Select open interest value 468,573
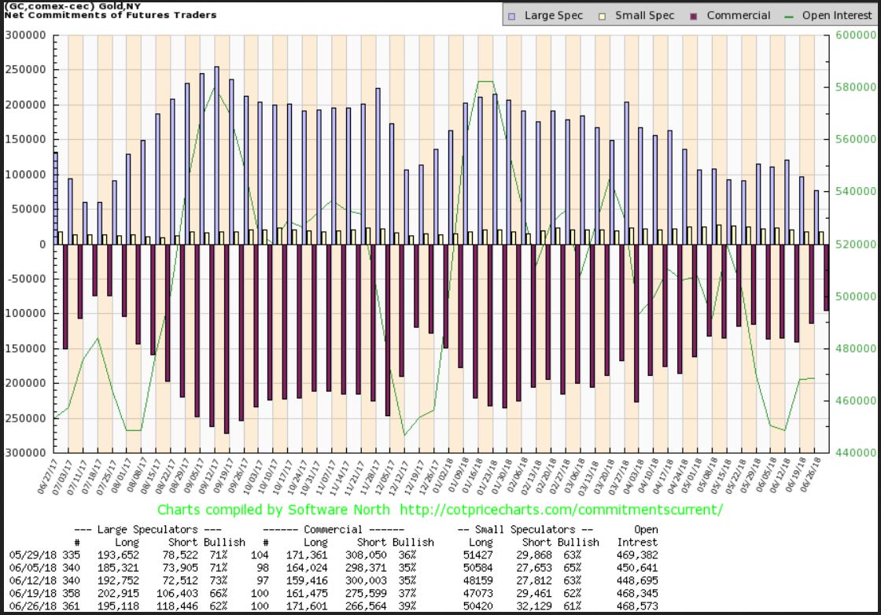 click(638, 606)
